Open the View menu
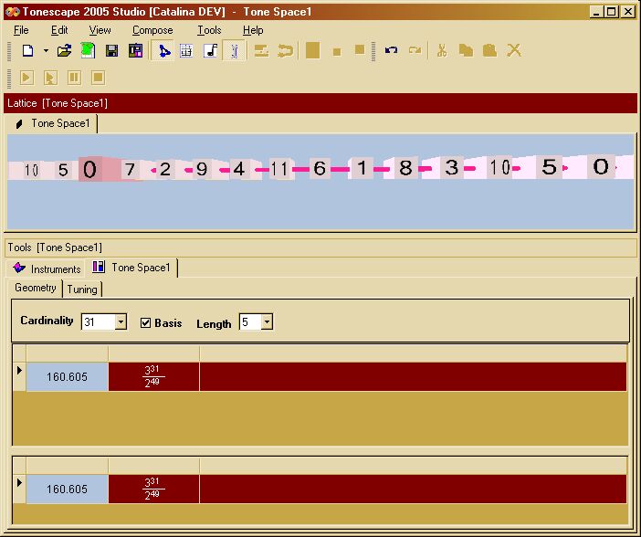The height and width of the screenshot is (537, 641). (x=100, y=30)
